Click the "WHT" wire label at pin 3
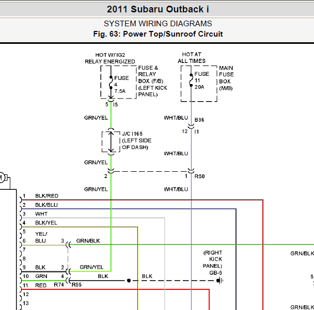 pos(41,214)
